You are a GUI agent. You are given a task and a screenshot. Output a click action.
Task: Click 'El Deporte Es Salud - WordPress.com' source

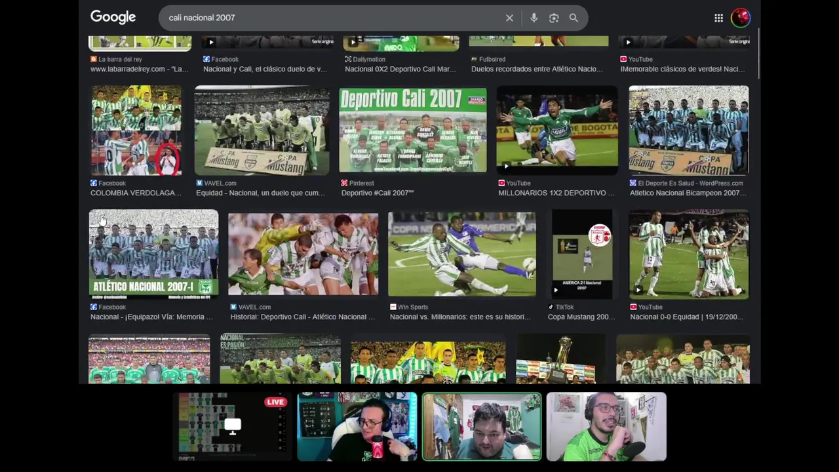coord(686,184)
